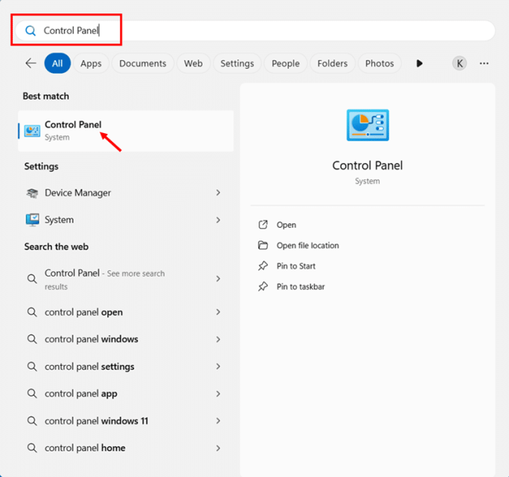Switch to the Folders filter tab
509x477 pixels.
click(332, 63)
